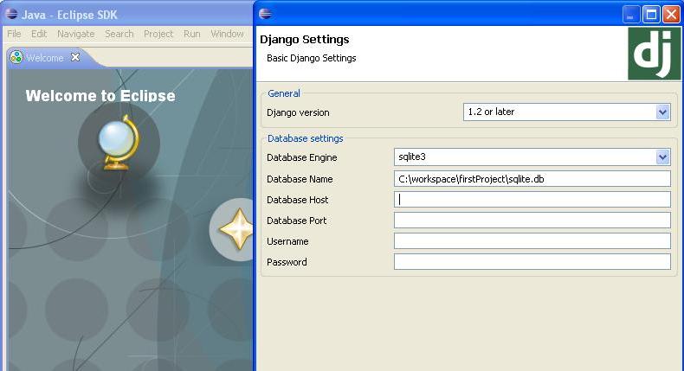This screenshot has height=371, width=684.
Task: Close the Django Settings dialog
Action: [672, 14]
